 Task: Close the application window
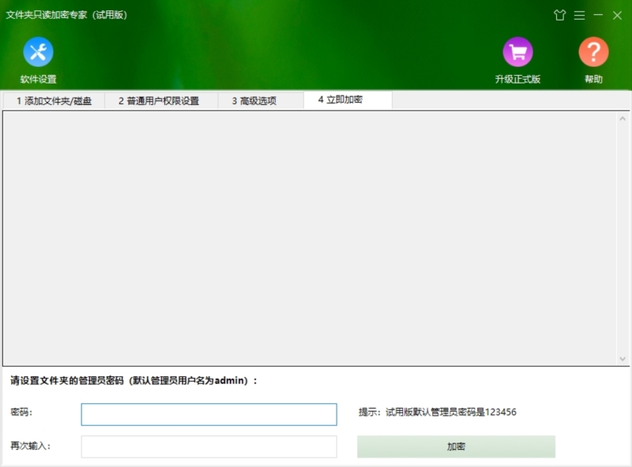[617, 15]
